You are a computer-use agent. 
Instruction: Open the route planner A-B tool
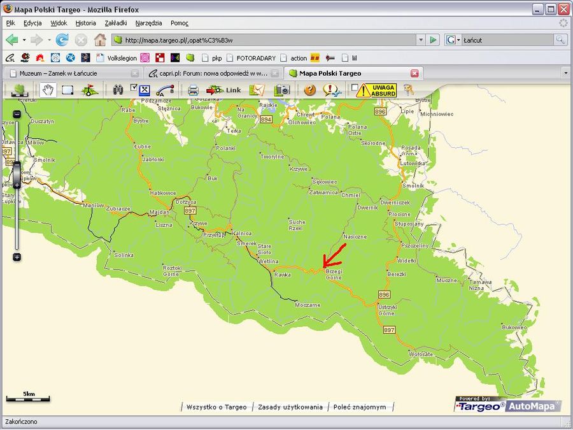click(x=164, y=90)
